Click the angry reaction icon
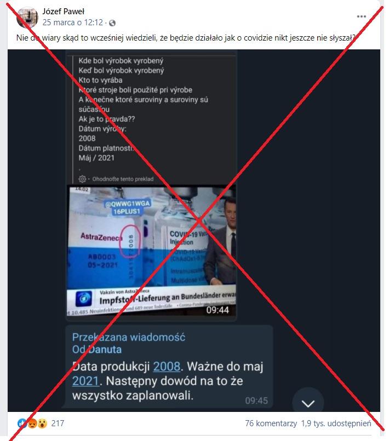 point(32,423)
